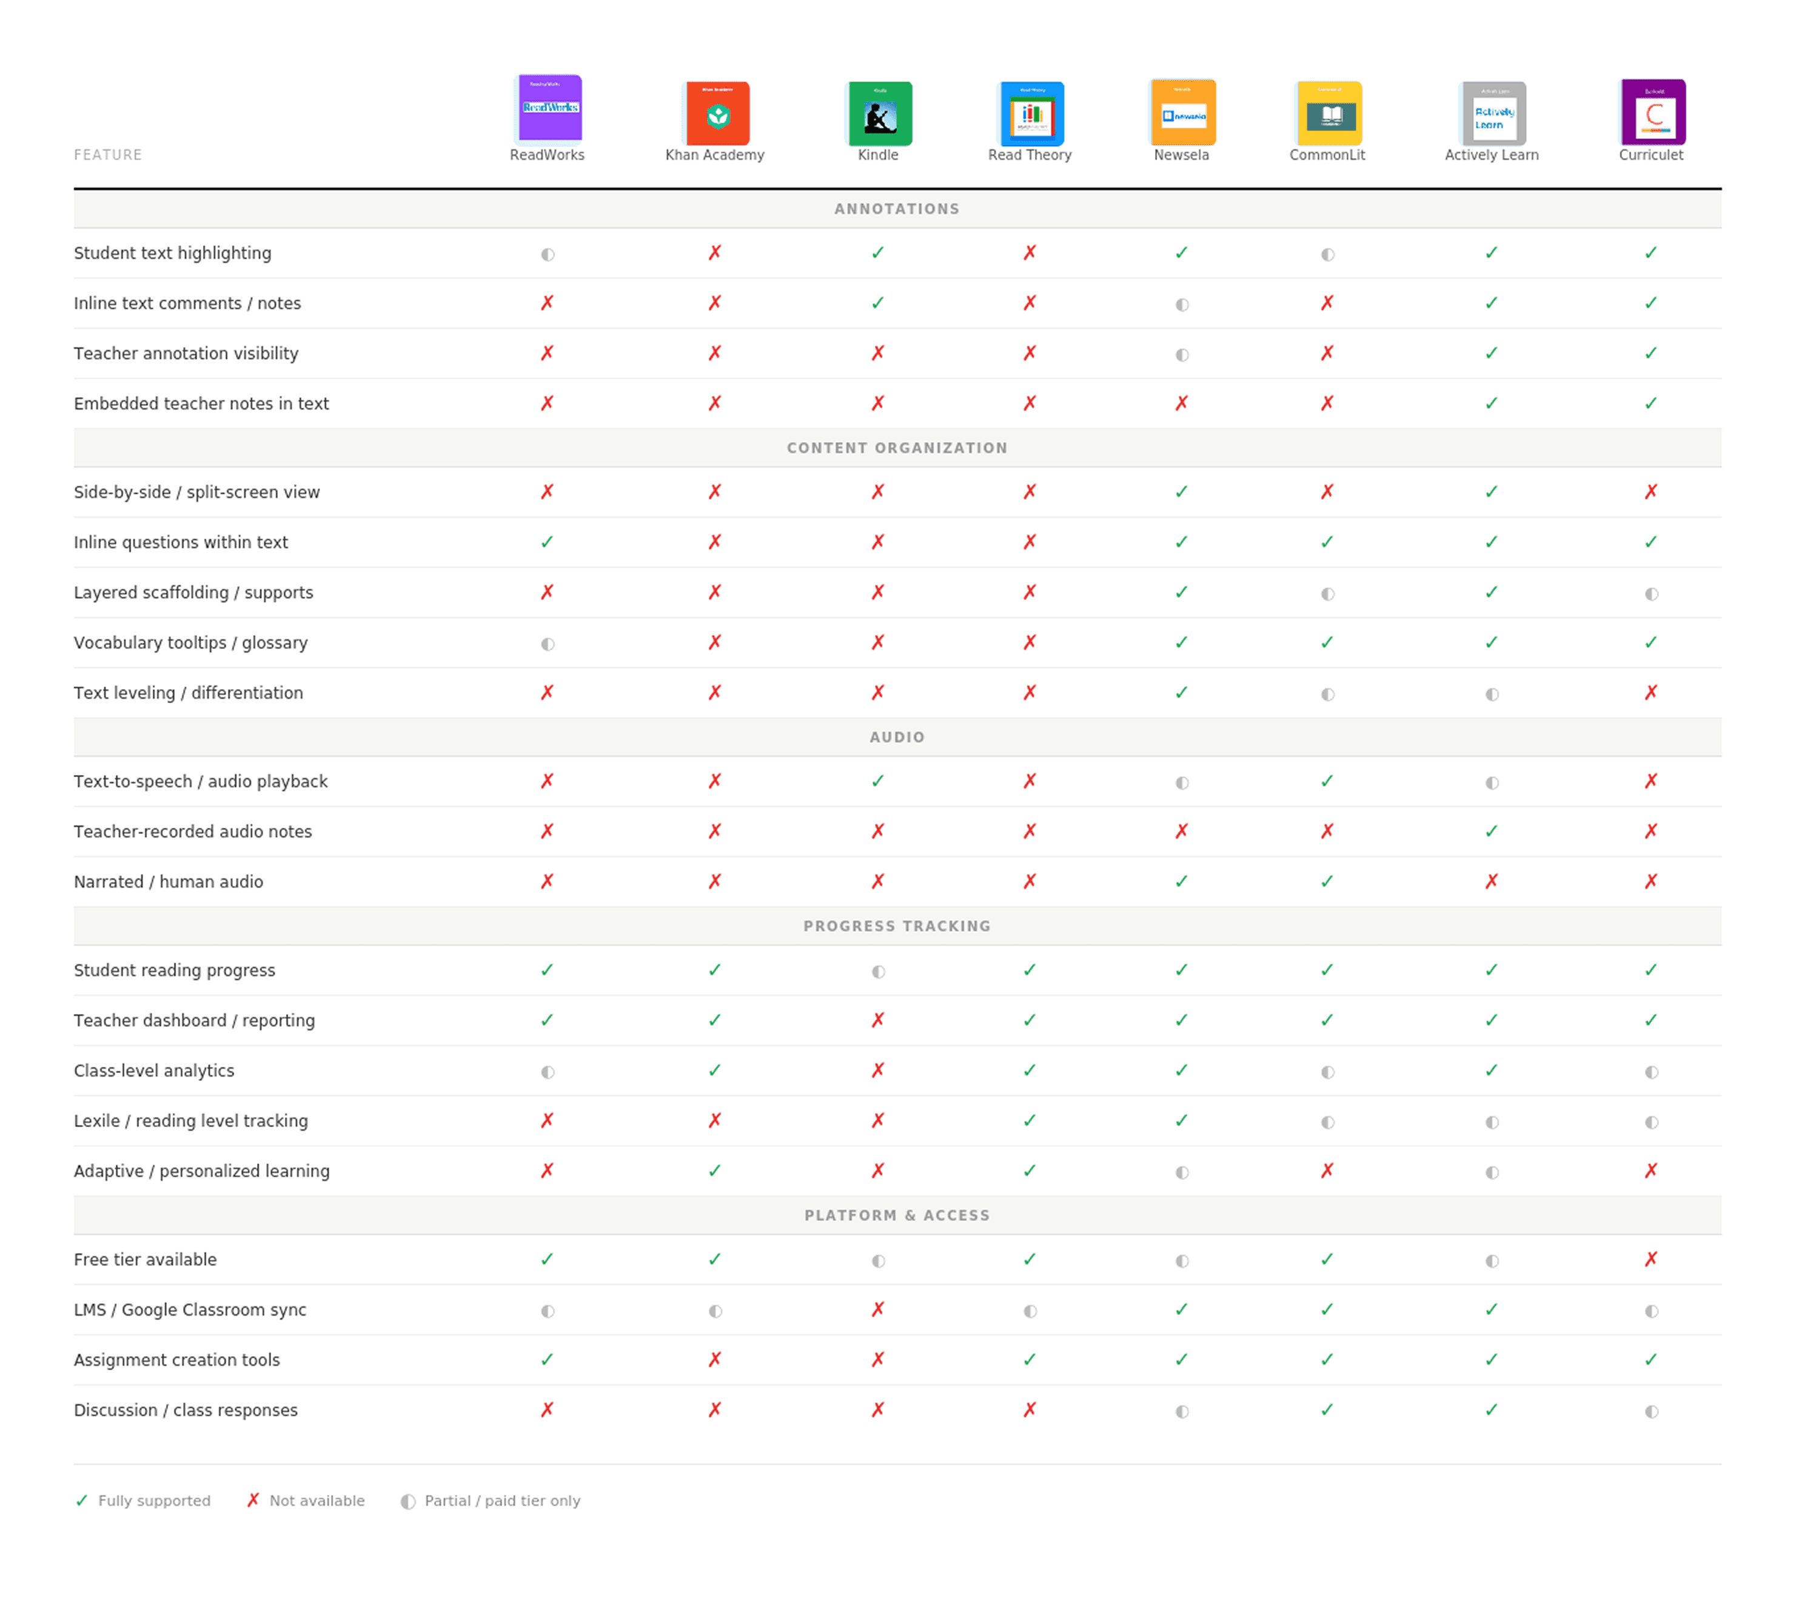Image resolution: width=1796 pixels, height=1597 pixels.
Task: Open the Curriculet app icon
Action: (x=1654, y=112)
